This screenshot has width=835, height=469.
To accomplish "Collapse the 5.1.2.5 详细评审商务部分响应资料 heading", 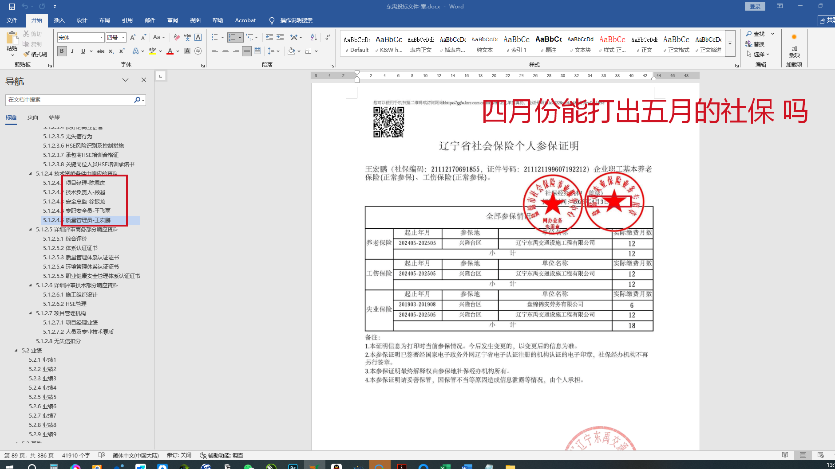I will [x=30, y=230].
